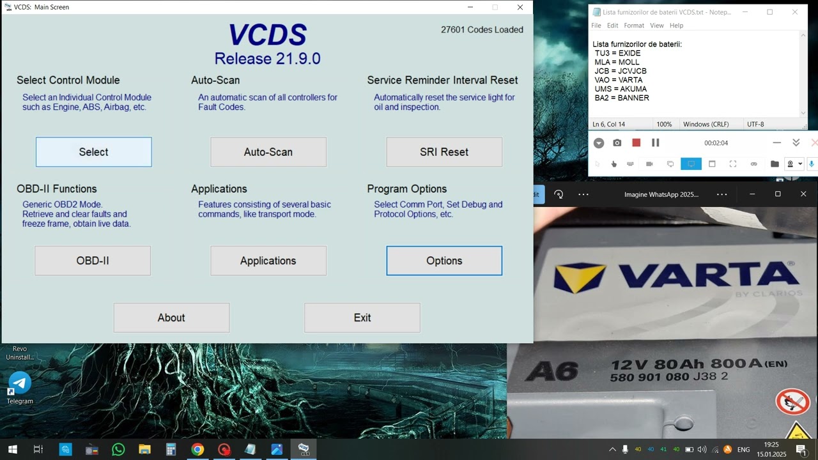Click the BA2 = BANNER line in Notepad
This screenshot has width=818, height=460.
[x=622, y=98]
